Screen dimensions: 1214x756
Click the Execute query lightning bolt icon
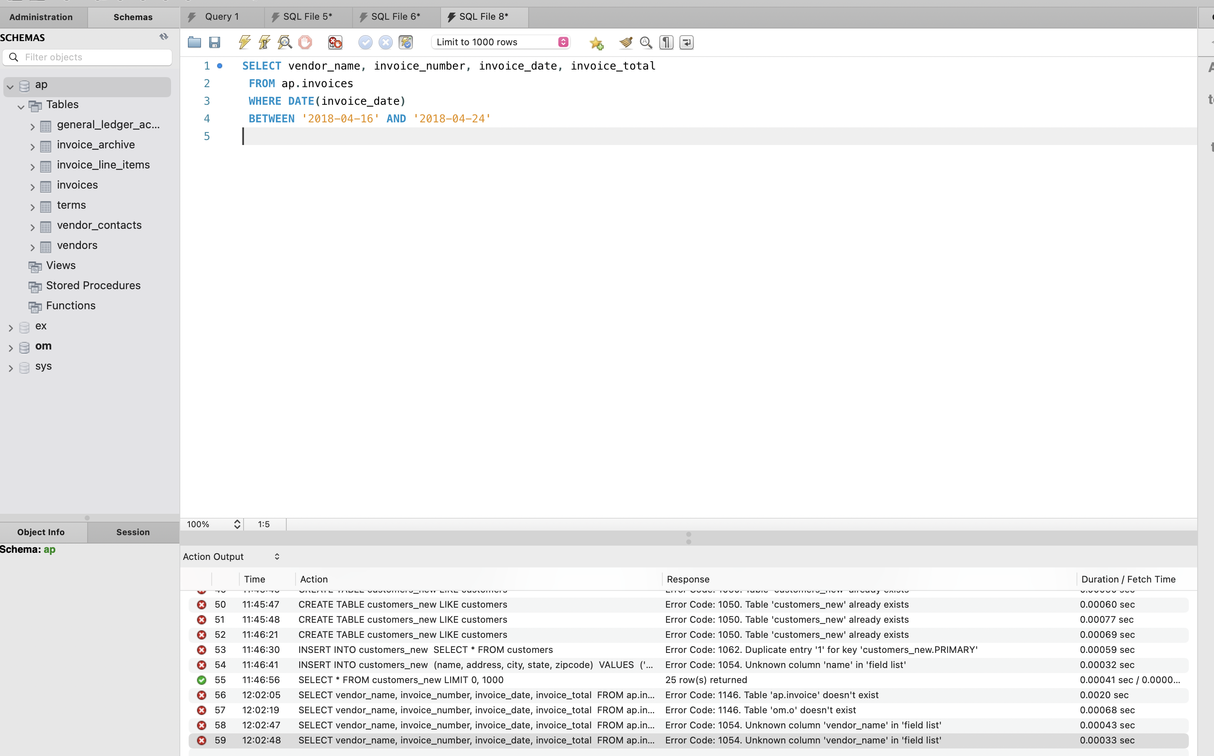(x=244, y=42)
